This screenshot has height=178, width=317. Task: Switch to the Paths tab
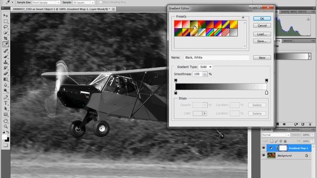click(296, 130)
